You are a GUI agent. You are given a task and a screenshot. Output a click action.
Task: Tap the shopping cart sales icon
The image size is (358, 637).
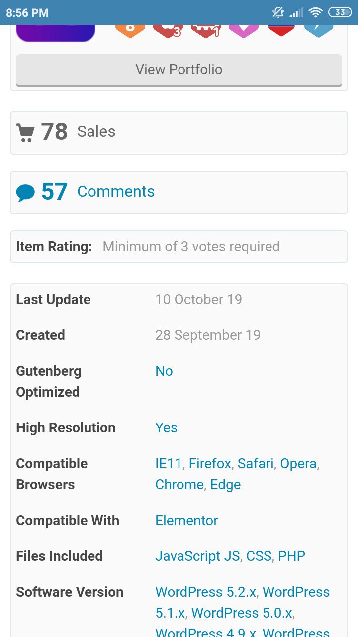[x=25, y=133]
